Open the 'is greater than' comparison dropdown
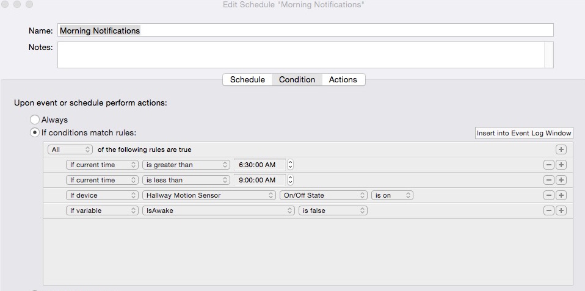This screenshot has height=291, width=585. 186,165
